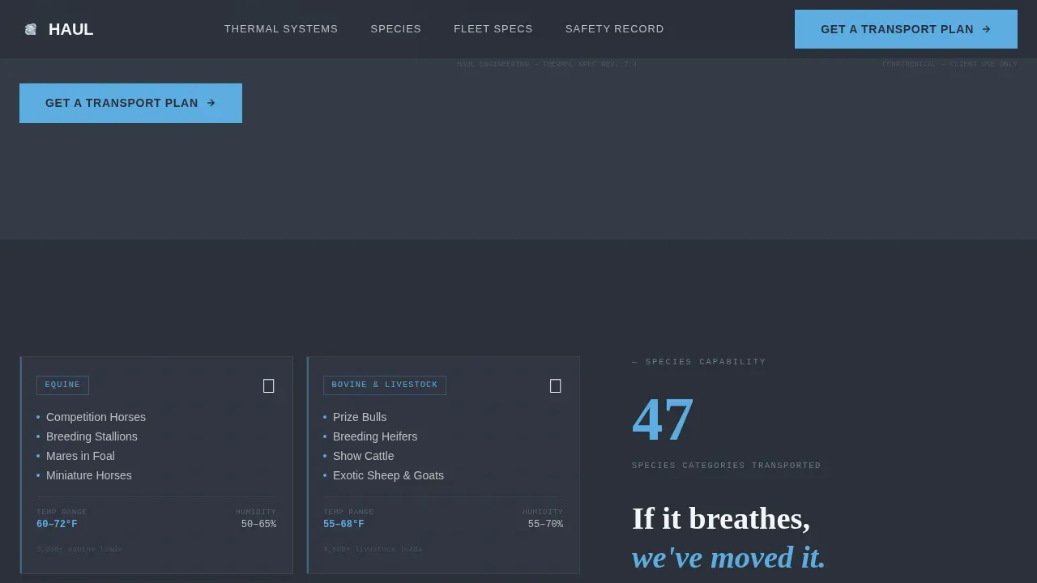1037x583 pixels.
Task: Click the 55–70% humidity value
Action: click(545, 525)
